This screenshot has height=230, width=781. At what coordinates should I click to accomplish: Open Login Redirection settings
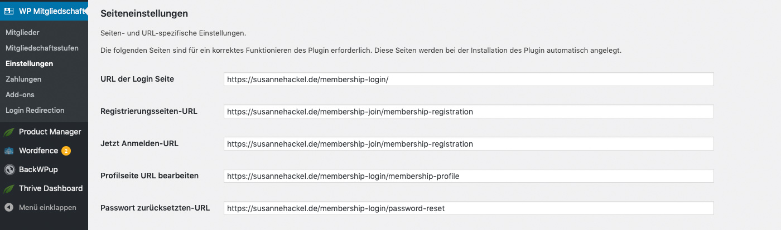point(35,111)
